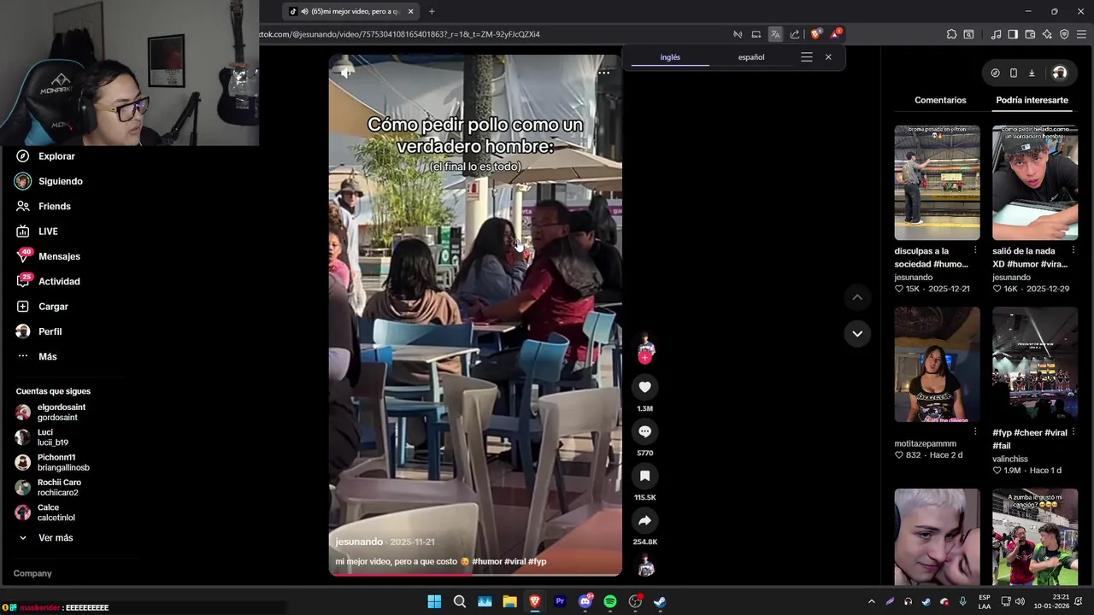1094x615 pixels.
Task: Open Calce calcetinlol account
Action: point(45,512)
